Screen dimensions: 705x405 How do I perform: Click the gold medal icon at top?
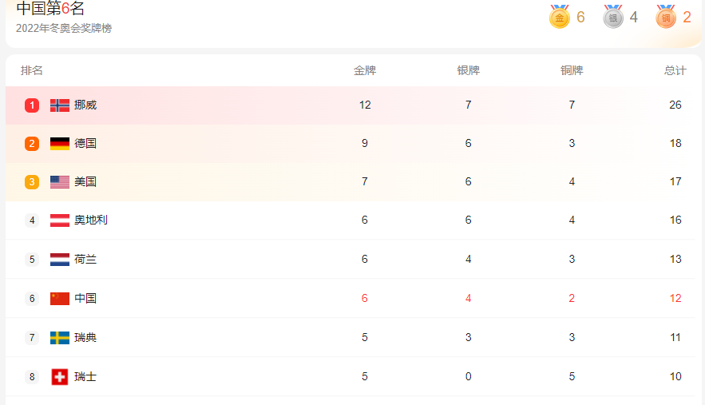click(x=560, y=17)
